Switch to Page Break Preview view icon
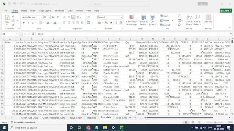234x131 pixels. pyautogui.click(x=200, y=122)
